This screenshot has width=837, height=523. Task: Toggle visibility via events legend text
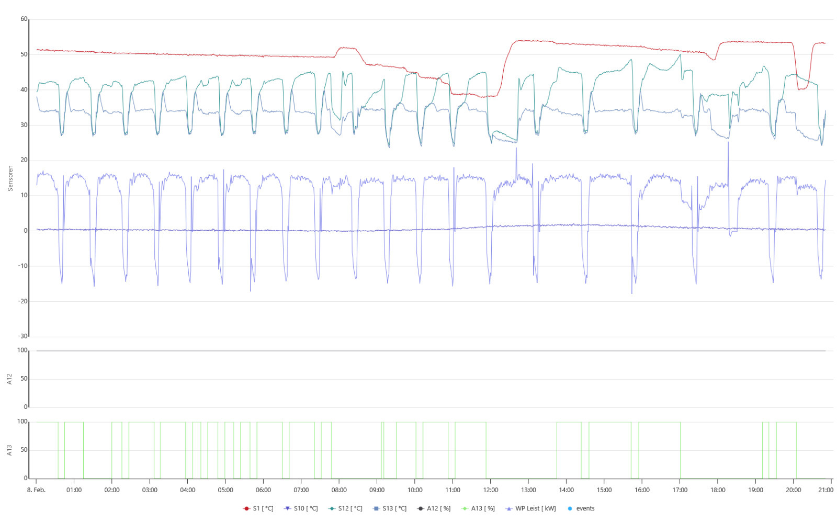pyautogui.click(x=585, y=508)
